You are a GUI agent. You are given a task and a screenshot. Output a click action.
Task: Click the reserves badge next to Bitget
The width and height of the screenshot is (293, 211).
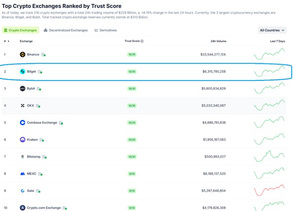click(x=40, y=72)
